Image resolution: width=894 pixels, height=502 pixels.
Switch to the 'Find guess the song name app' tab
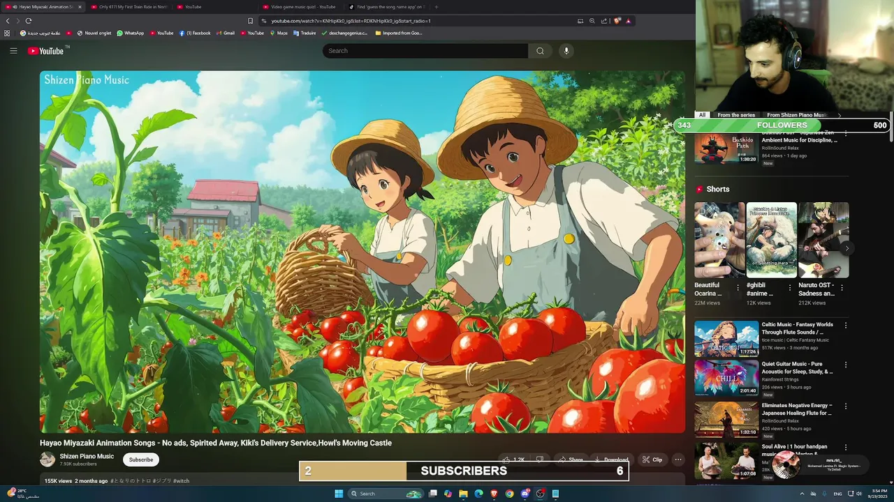tap(386, 7)
